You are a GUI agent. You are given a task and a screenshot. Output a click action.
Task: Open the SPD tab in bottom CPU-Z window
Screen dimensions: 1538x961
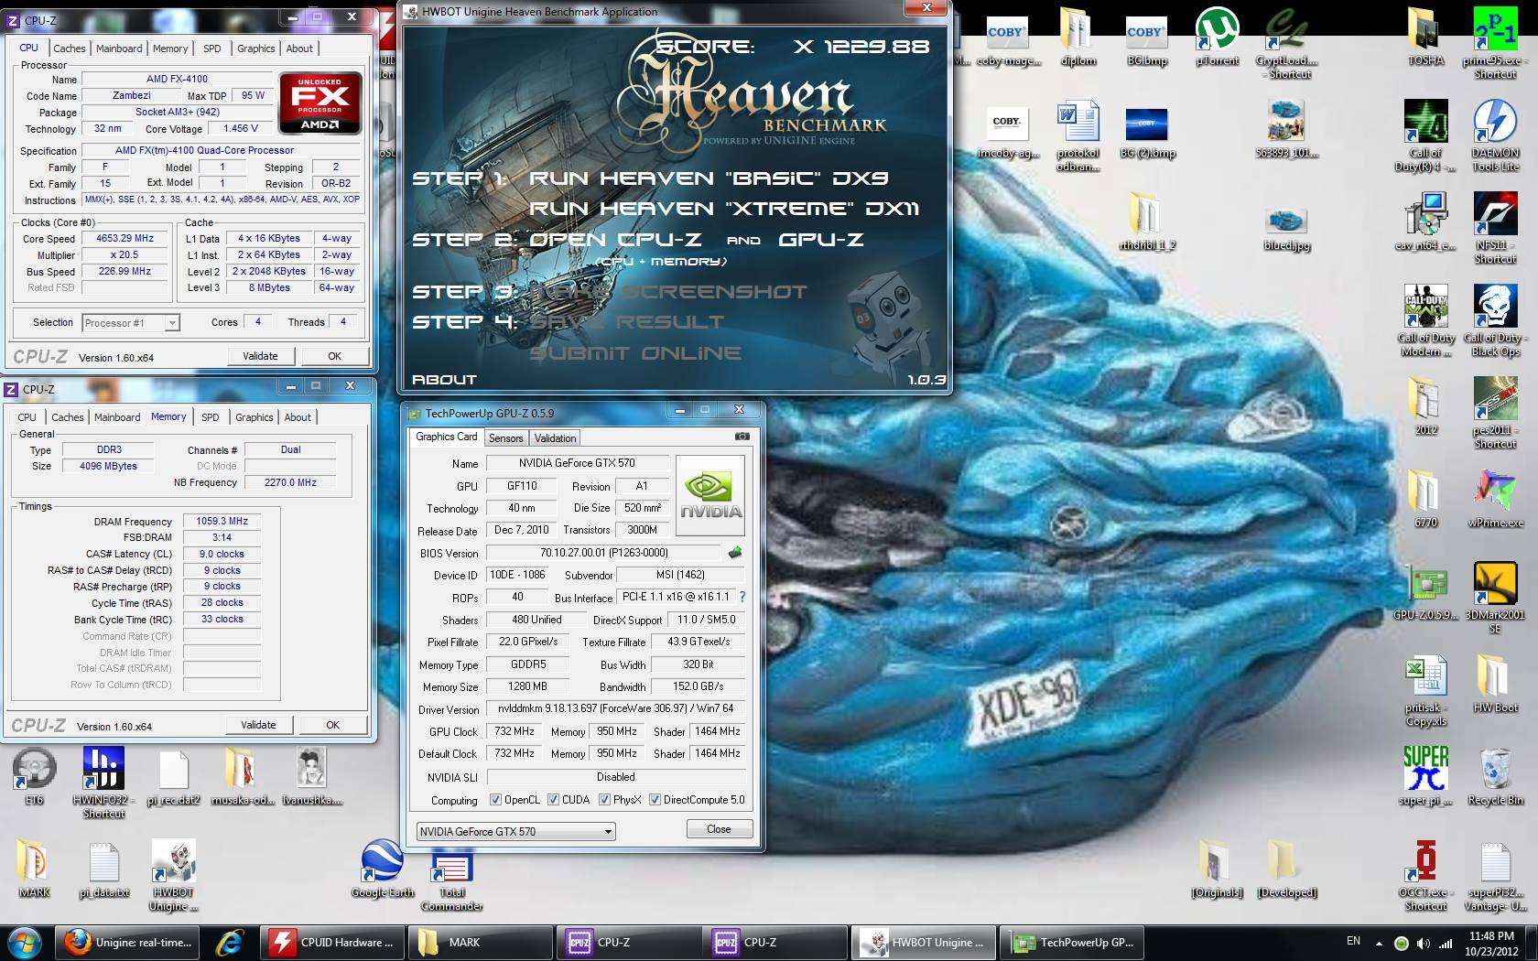tap(211, 417)
